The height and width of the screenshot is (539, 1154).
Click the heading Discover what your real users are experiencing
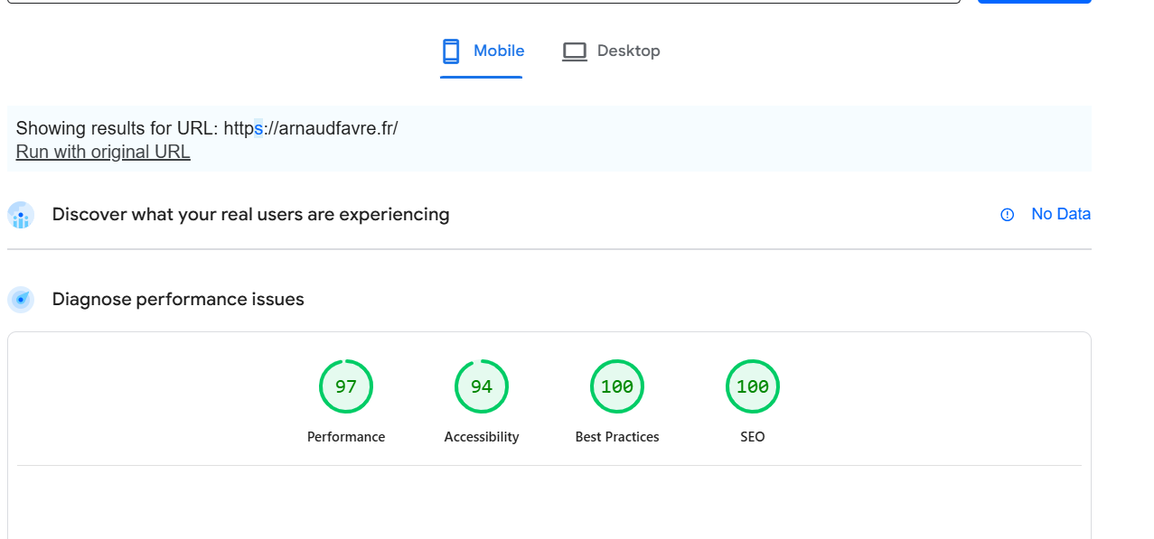point(250,215)
